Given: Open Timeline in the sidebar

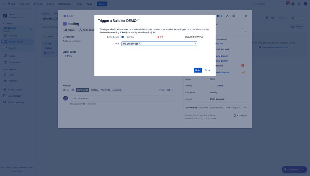Looking at the screenshot, I should [x=18, y=36].
